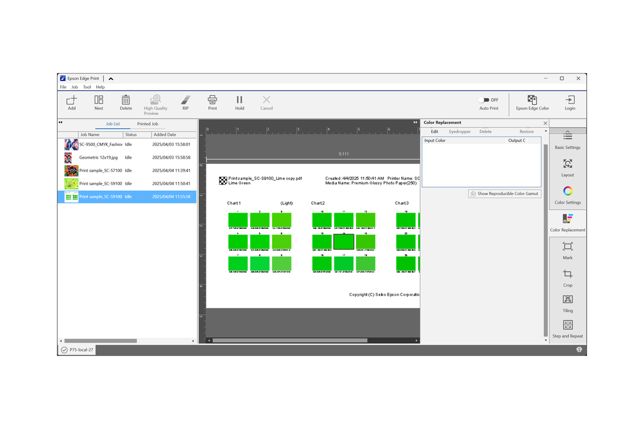The height and width of the screenshot is (429, 644).
Task: Select job Print sample_SC-S7100
Action: (127, 171)
